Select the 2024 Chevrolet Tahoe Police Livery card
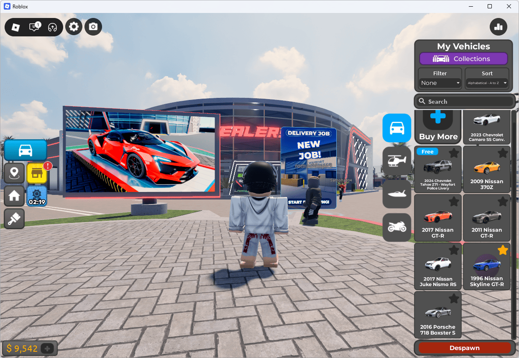The width and height of the screenshot is (519, 358). [x=438, y=169]
